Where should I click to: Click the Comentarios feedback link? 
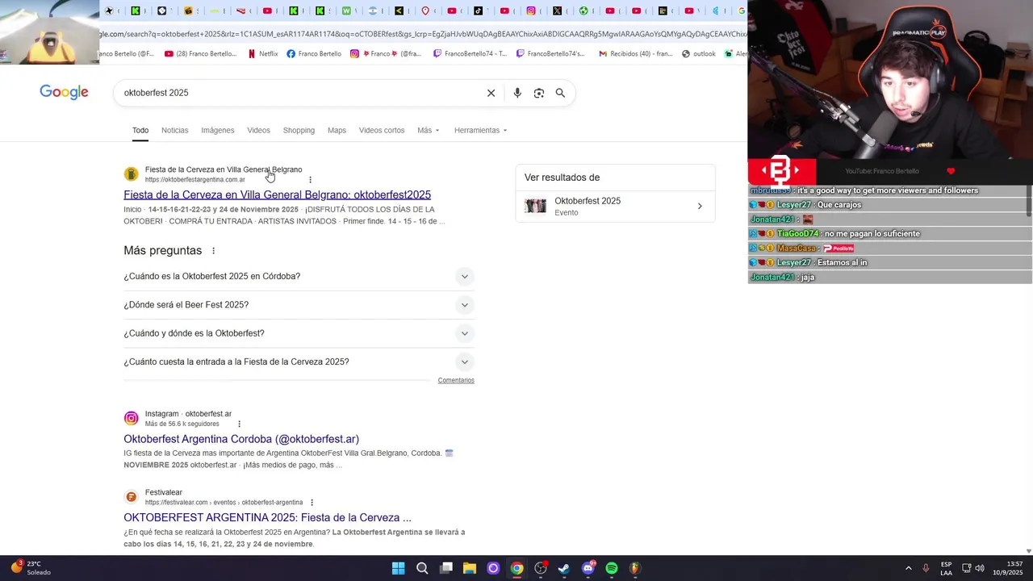pos(456,380)
